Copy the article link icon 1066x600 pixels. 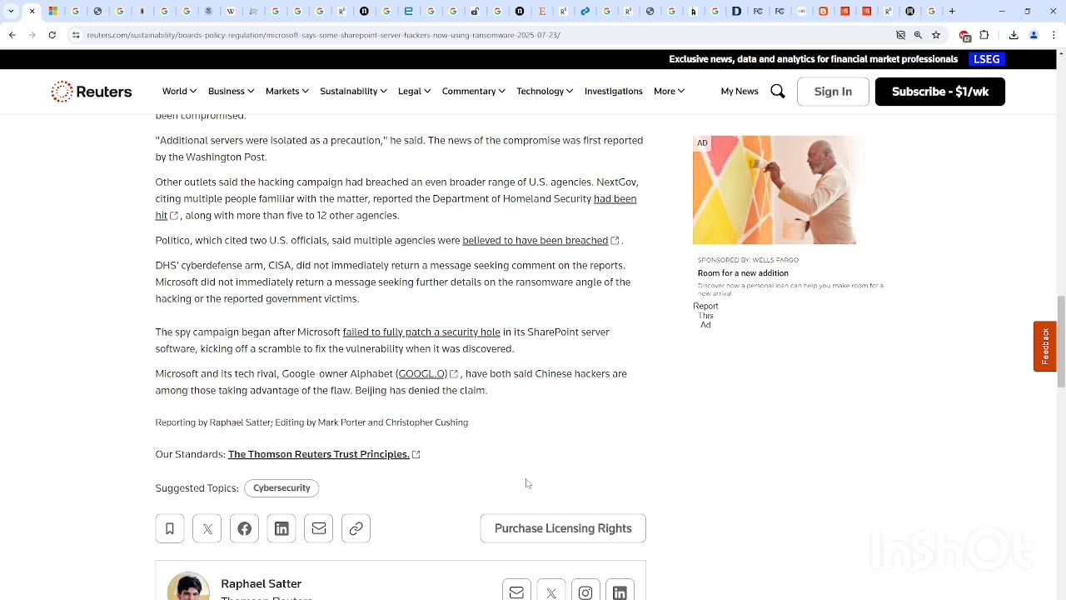356,528
